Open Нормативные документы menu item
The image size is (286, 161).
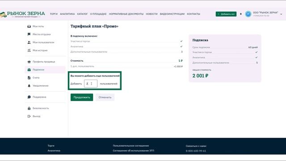point(126,14)
